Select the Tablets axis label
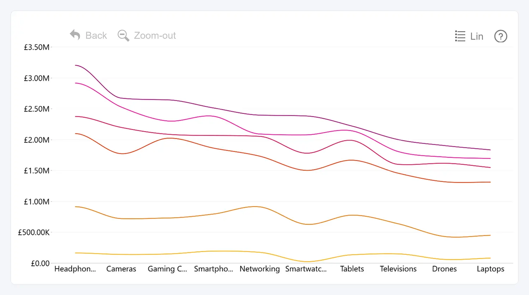 (x=352, y=269)
